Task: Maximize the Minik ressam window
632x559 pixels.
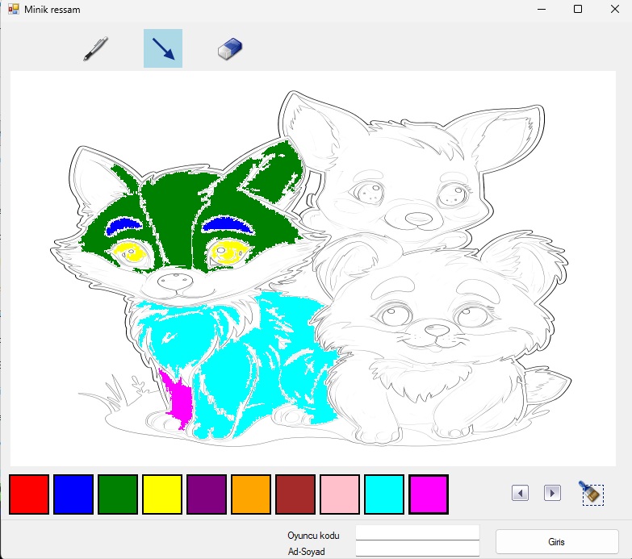Action: point(578,9)
